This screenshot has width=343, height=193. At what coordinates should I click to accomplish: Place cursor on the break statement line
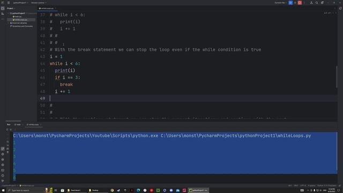(x=66, y=85)
